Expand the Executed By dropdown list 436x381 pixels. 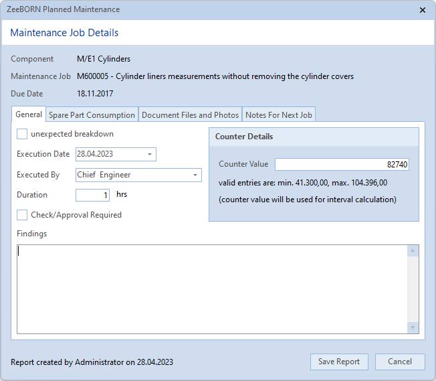point(195,175)
